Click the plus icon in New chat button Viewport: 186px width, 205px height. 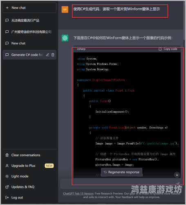[x=7, y=8]
